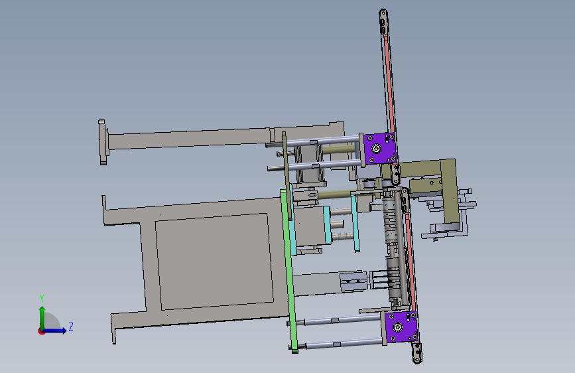Viewport: 575px width, 373px height.
Task: Select the thin cyan plate beside the screw
Action: pos(355,223)
